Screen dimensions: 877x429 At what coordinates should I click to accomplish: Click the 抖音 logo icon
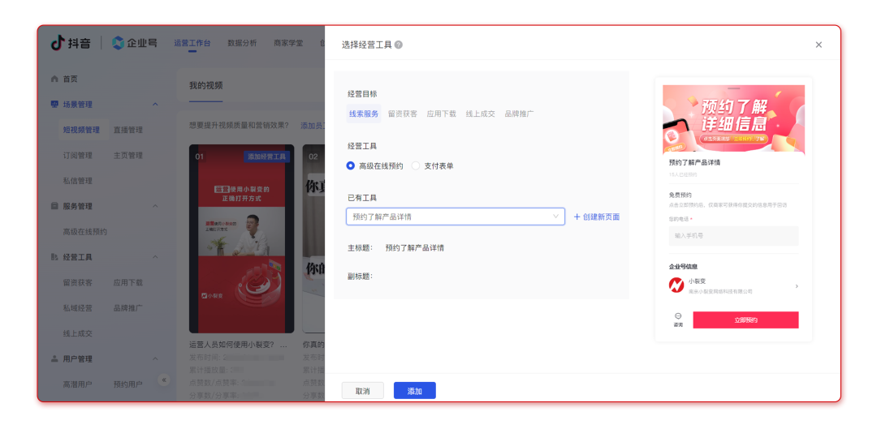click(x=58, y=43)
